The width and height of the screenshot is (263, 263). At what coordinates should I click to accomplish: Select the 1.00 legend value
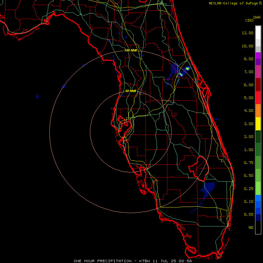click(248, 150)
